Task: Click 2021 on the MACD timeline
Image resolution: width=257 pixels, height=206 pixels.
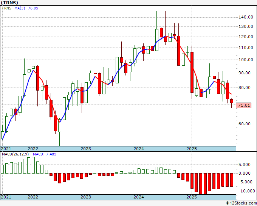Action: pyautogui.click(x=6, y=197)
